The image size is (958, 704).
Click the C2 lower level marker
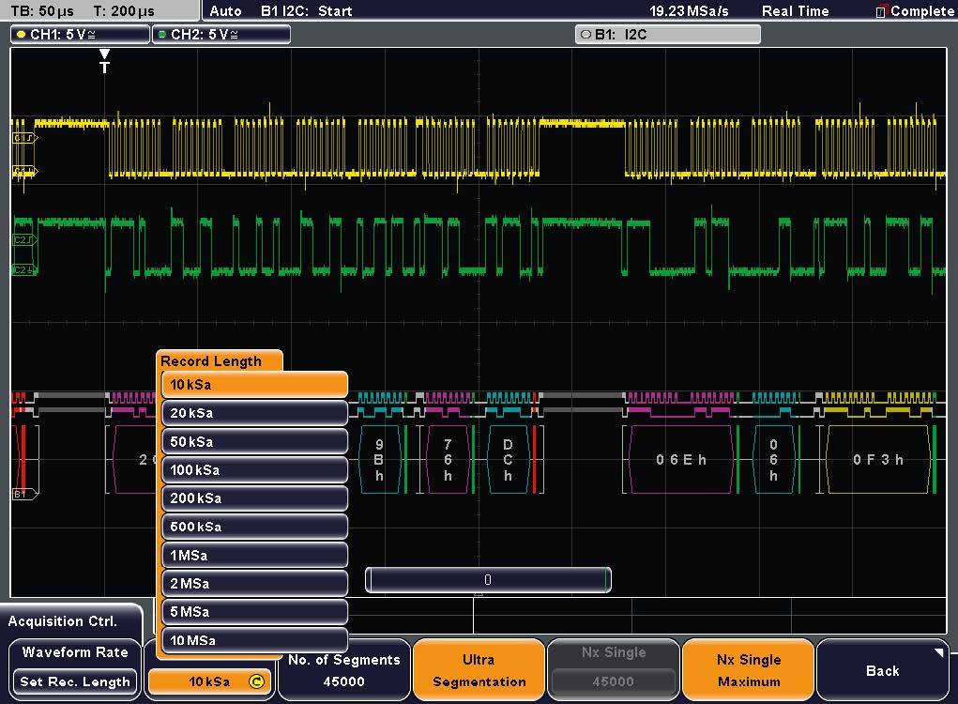(25, 269)
